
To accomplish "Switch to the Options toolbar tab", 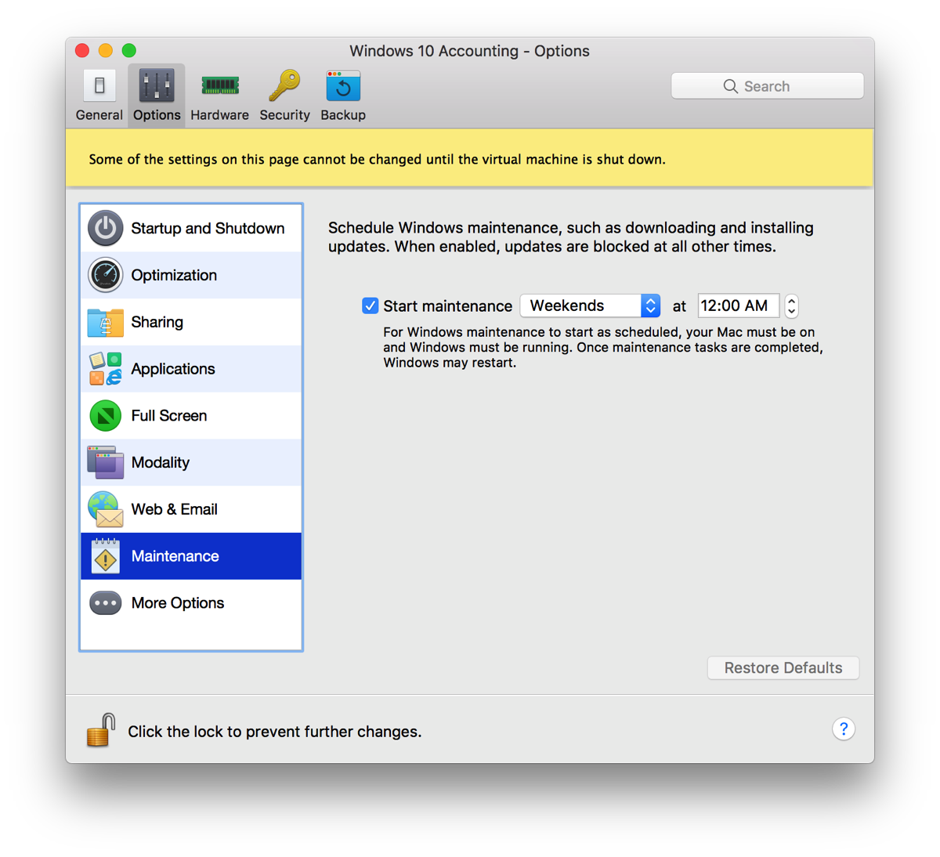I will [x=157, y=95].
